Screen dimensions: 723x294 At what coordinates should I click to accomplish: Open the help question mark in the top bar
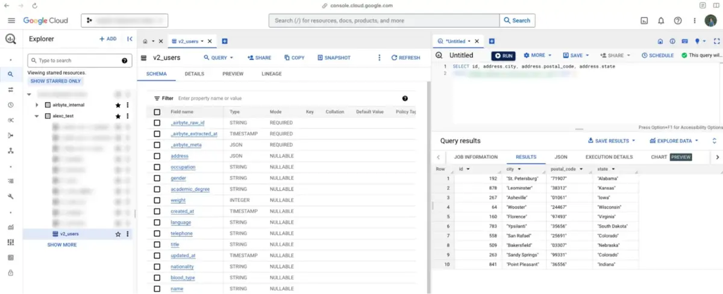click(678, 20)
